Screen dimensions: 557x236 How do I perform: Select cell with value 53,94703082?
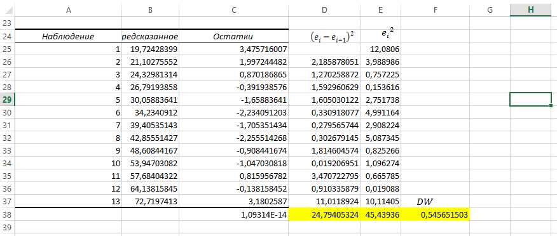150,163
